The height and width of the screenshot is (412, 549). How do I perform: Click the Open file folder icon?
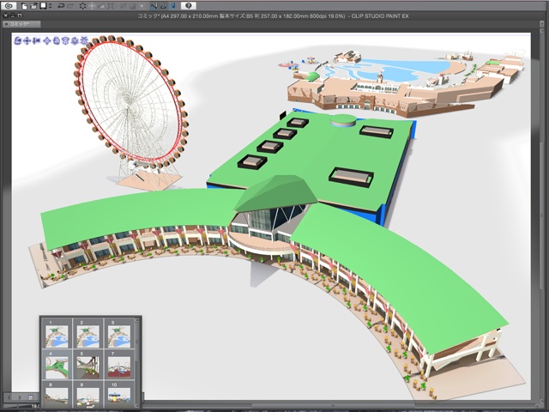point(33,6)
